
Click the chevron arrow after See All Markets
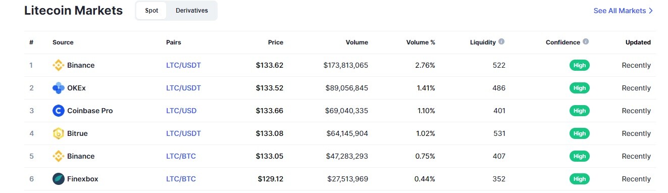[650, 11]
